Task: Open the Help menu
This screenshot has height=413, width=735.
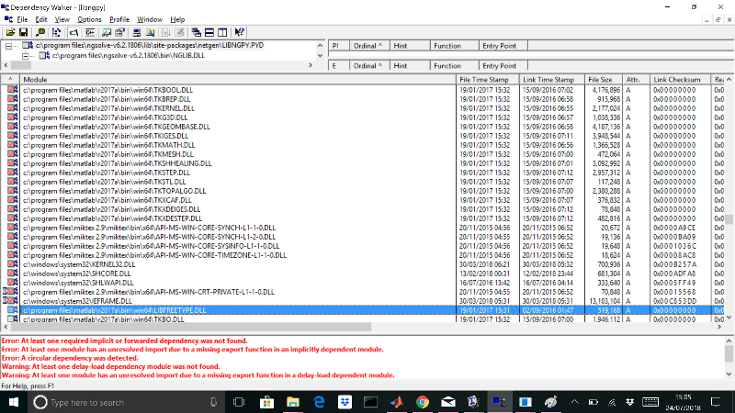Action: pyautogui.click(x=177, y=19)
